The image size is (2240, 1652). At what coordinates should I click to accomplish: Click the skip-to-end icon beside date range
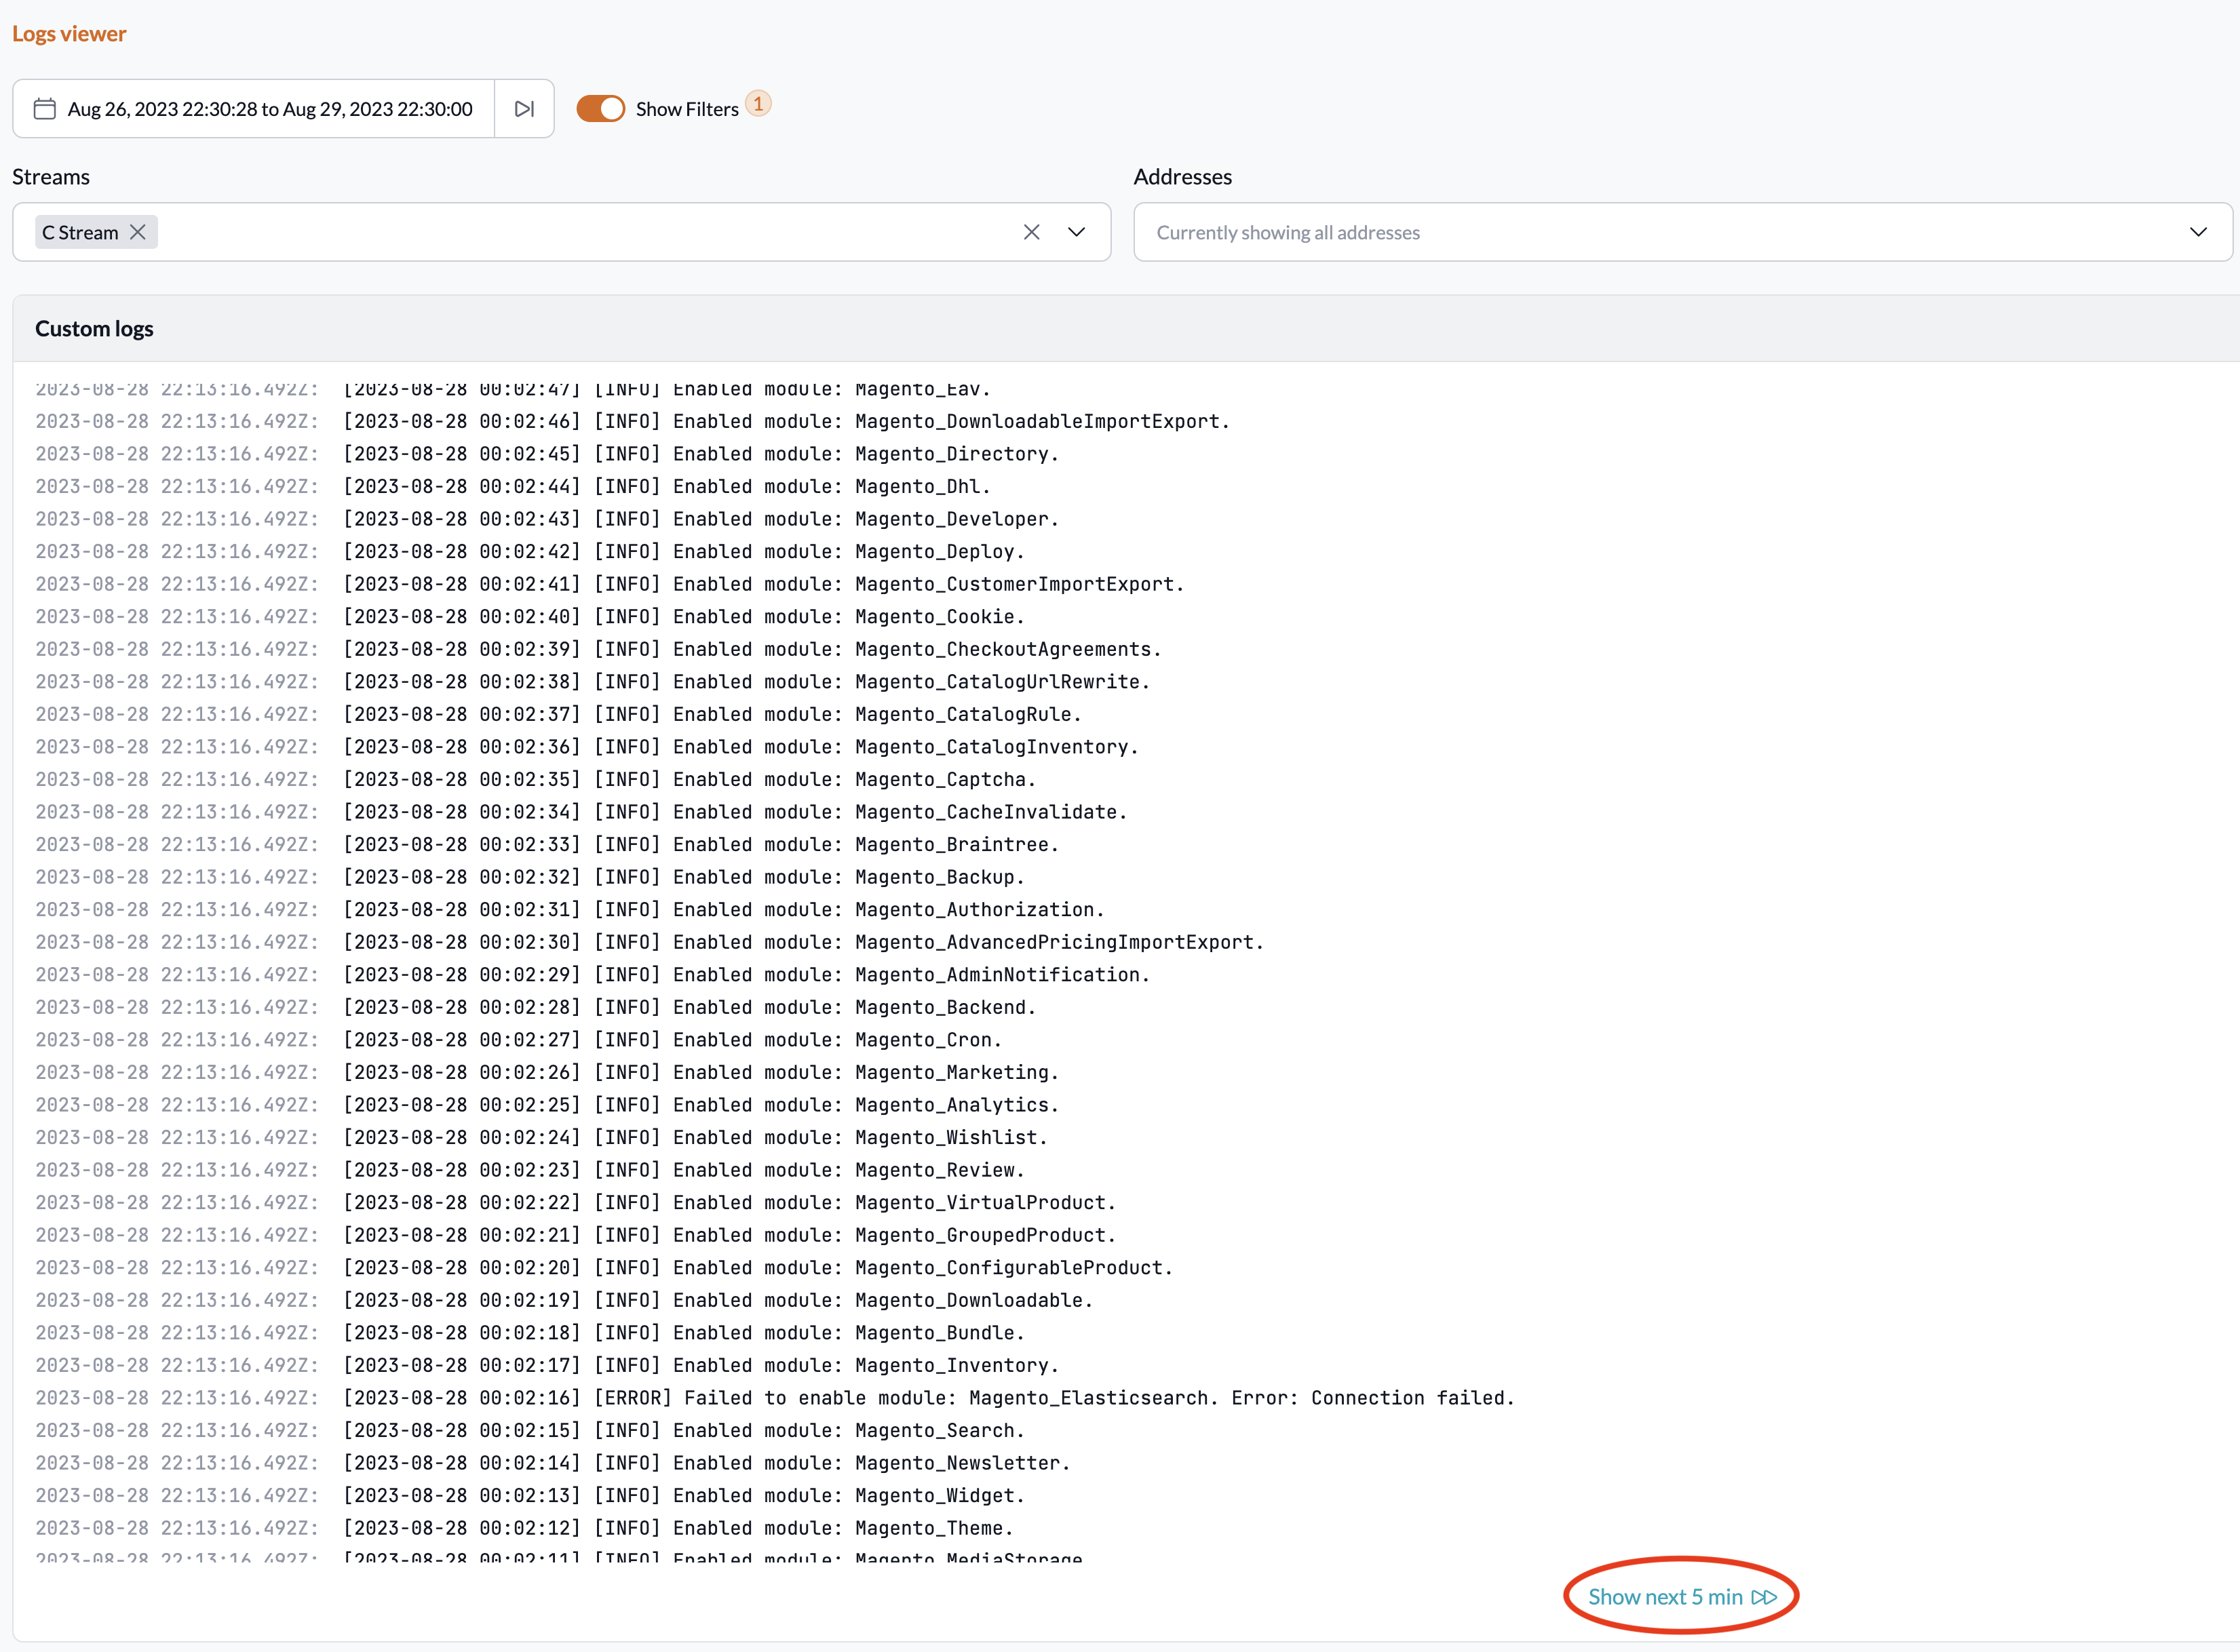(524, 109)
